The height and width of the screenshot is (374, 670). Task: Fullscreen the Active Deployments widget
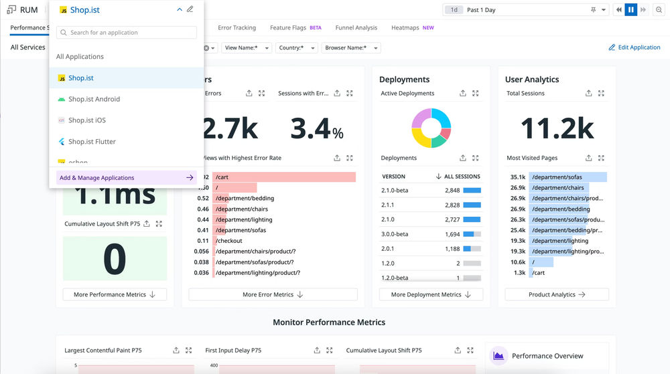point(475,93)
